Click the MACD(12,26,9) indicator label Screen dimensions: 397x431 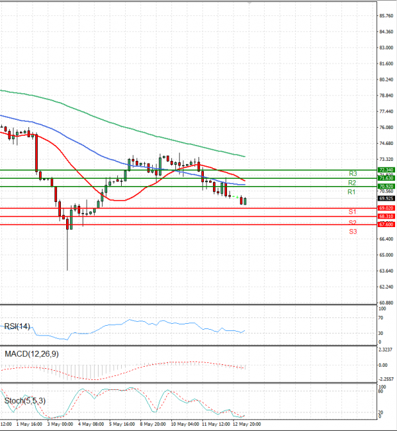click(32, 354)
